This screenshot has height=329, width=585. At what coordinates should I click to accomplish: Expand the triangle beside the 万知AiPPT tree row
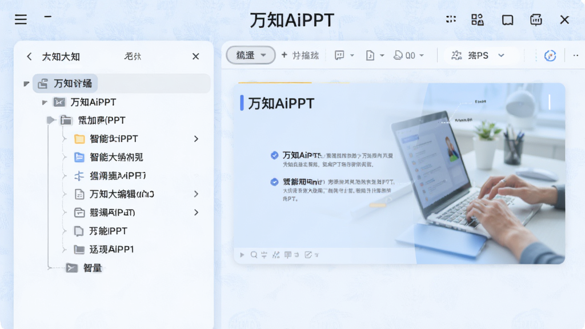pyautogui.click(x=45, y=102)
